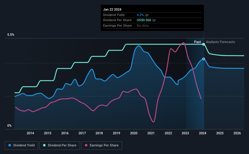Image resolution: width=249 pixels, height=154 pixels.
Task: Select the blue dividend yield marker at 2024
Action: click(204, 59)
